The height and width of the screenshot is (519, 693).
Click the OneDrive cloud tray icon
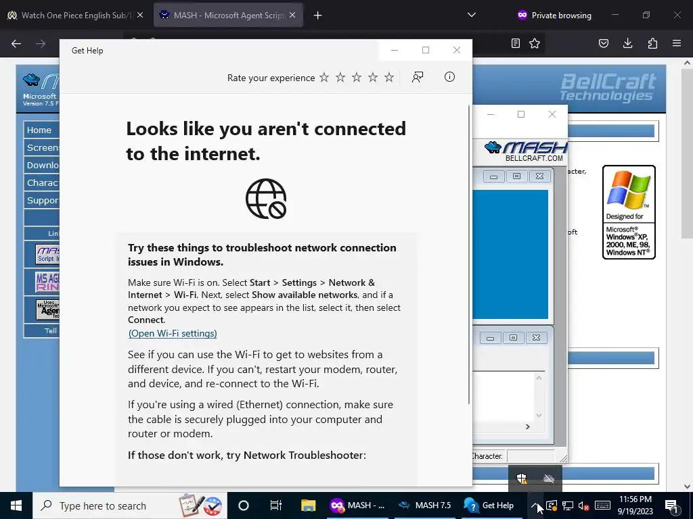[x=549, y=478]
